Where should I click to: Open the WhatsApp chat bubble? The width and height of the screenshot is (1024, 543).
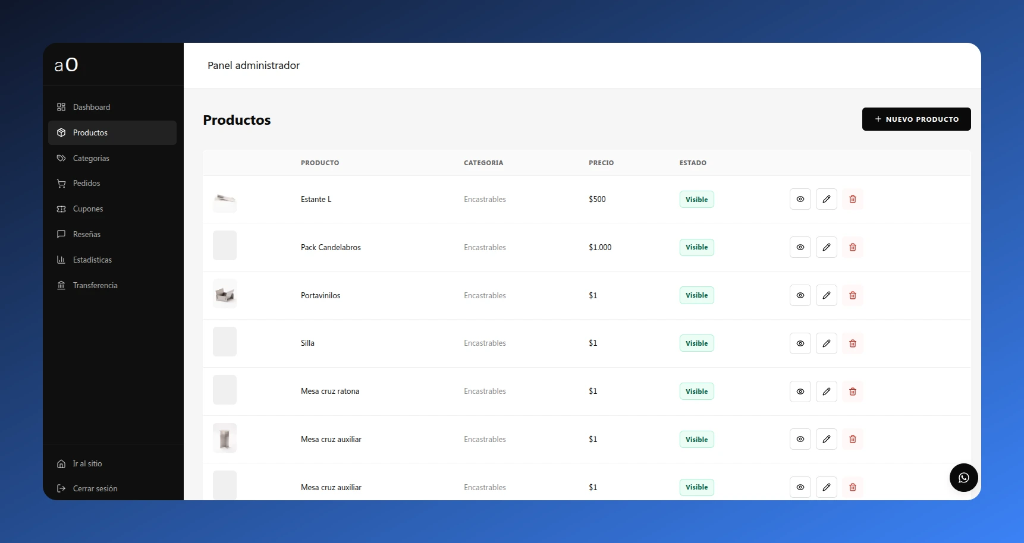pyautogui.click(x=963, y=478)
